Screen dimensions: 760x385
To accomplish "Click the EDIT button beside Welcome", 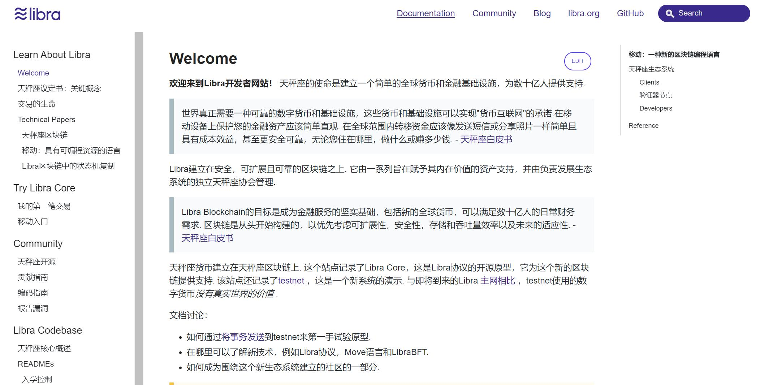I will tap(578, 61).
